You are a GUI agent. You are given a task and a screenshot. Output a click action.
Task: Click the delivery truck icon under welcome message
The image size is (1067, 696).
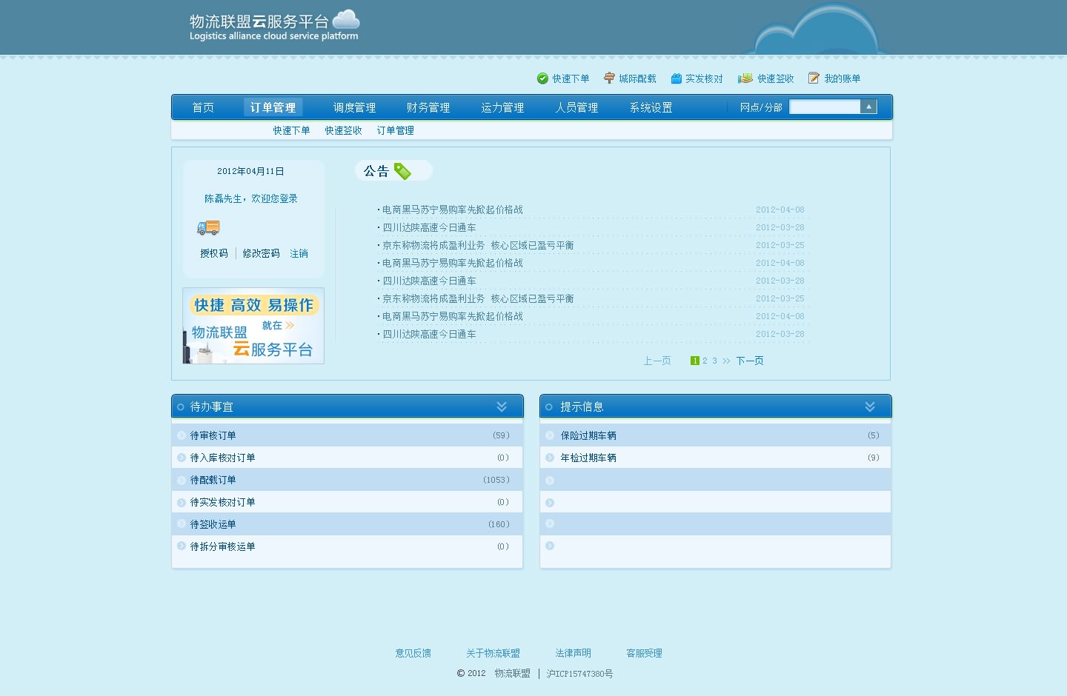208,227
